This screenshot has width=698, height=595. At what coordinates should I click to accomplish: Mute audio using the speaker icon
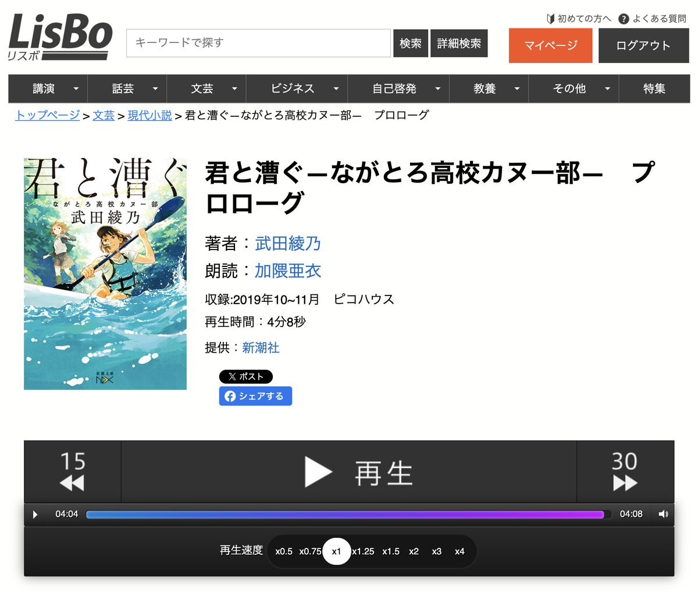point(663,514)
